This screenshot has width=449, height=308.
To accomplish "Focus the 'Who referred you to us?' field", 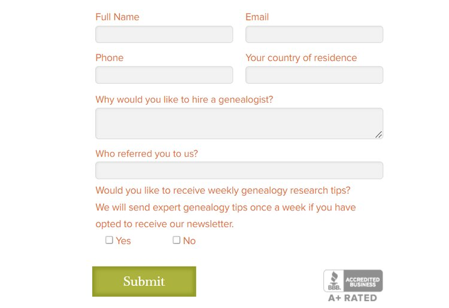I will [239, 170].
